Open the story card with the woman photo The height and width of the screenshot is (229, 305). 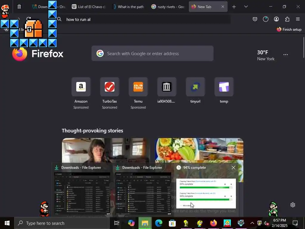point(106,150)
